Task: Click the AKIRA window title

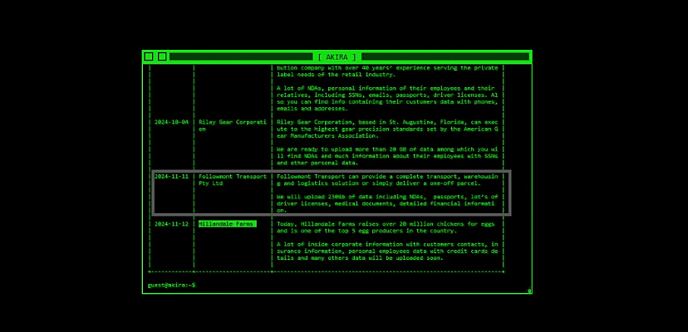Action: click(337, 57)
